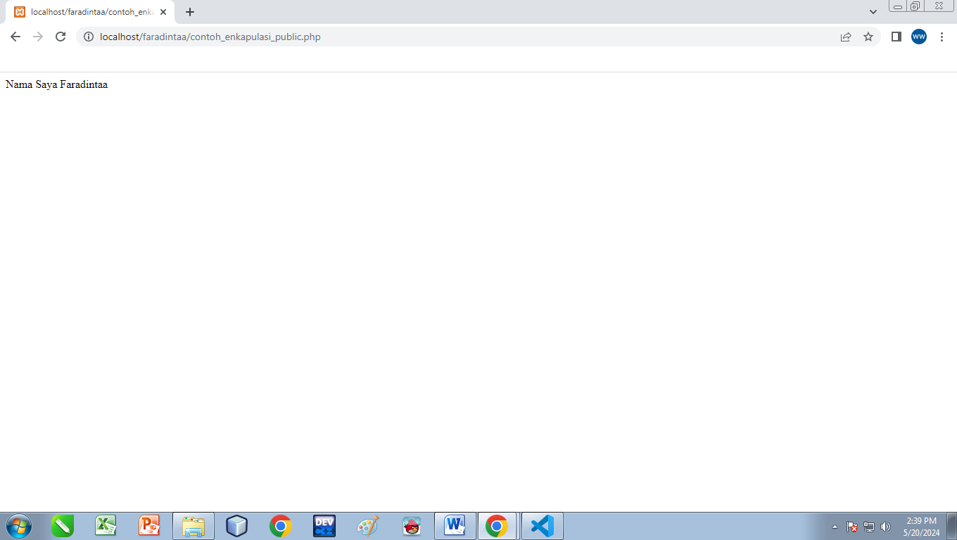Click the text Nama Saya Faradintaa
Viewport: 957px width, 540px height.
pyautogui.click(x=56, y=84)
